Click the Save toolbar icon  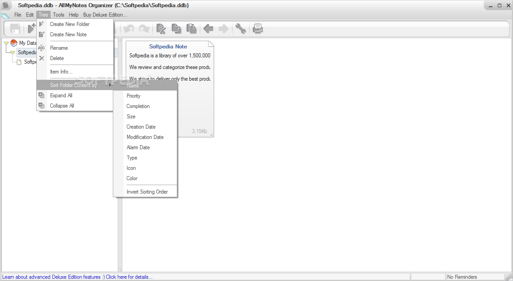pyautogui.click(x=15, y=29)
